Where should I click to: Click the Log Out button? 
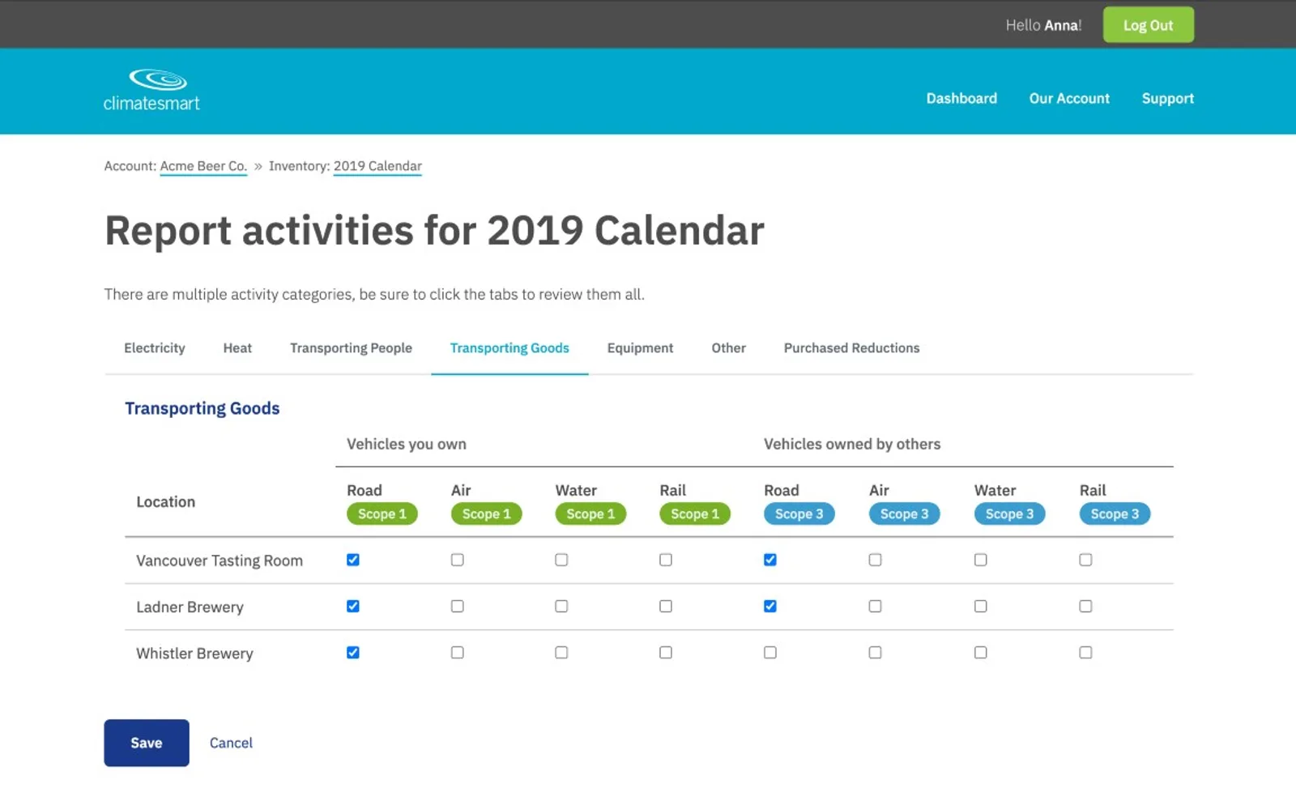[1148, 25]
